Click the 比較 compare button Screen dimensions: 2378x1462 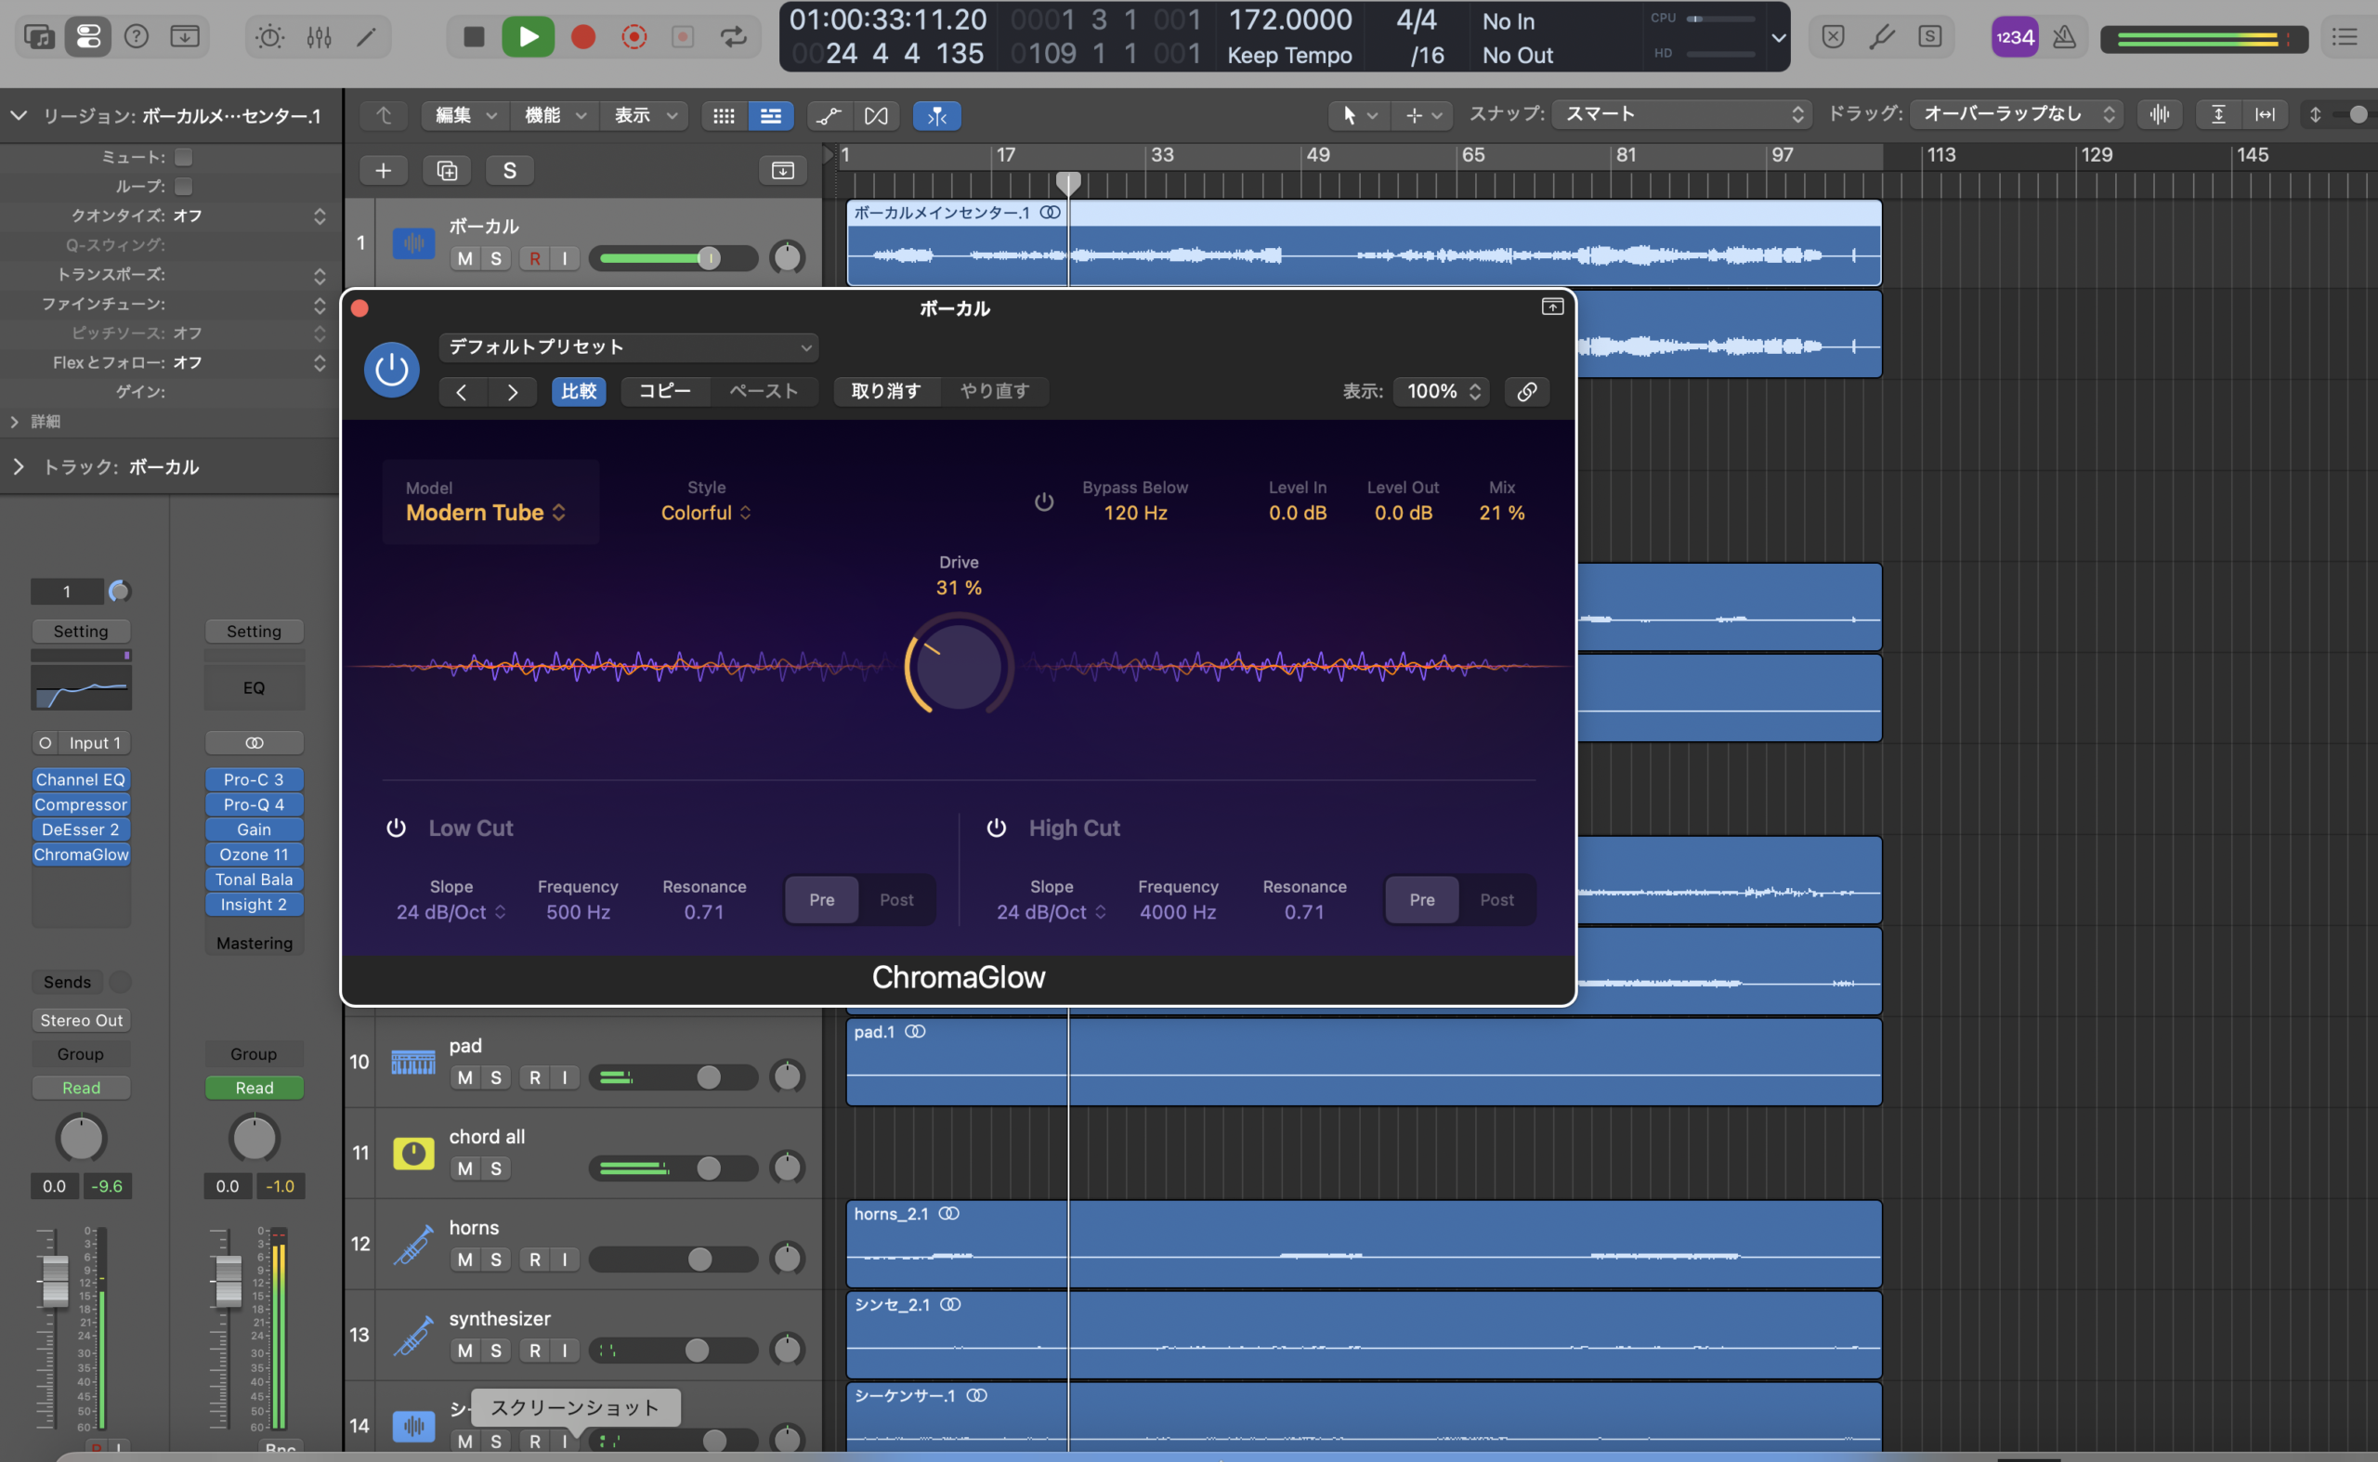point(579,391)
